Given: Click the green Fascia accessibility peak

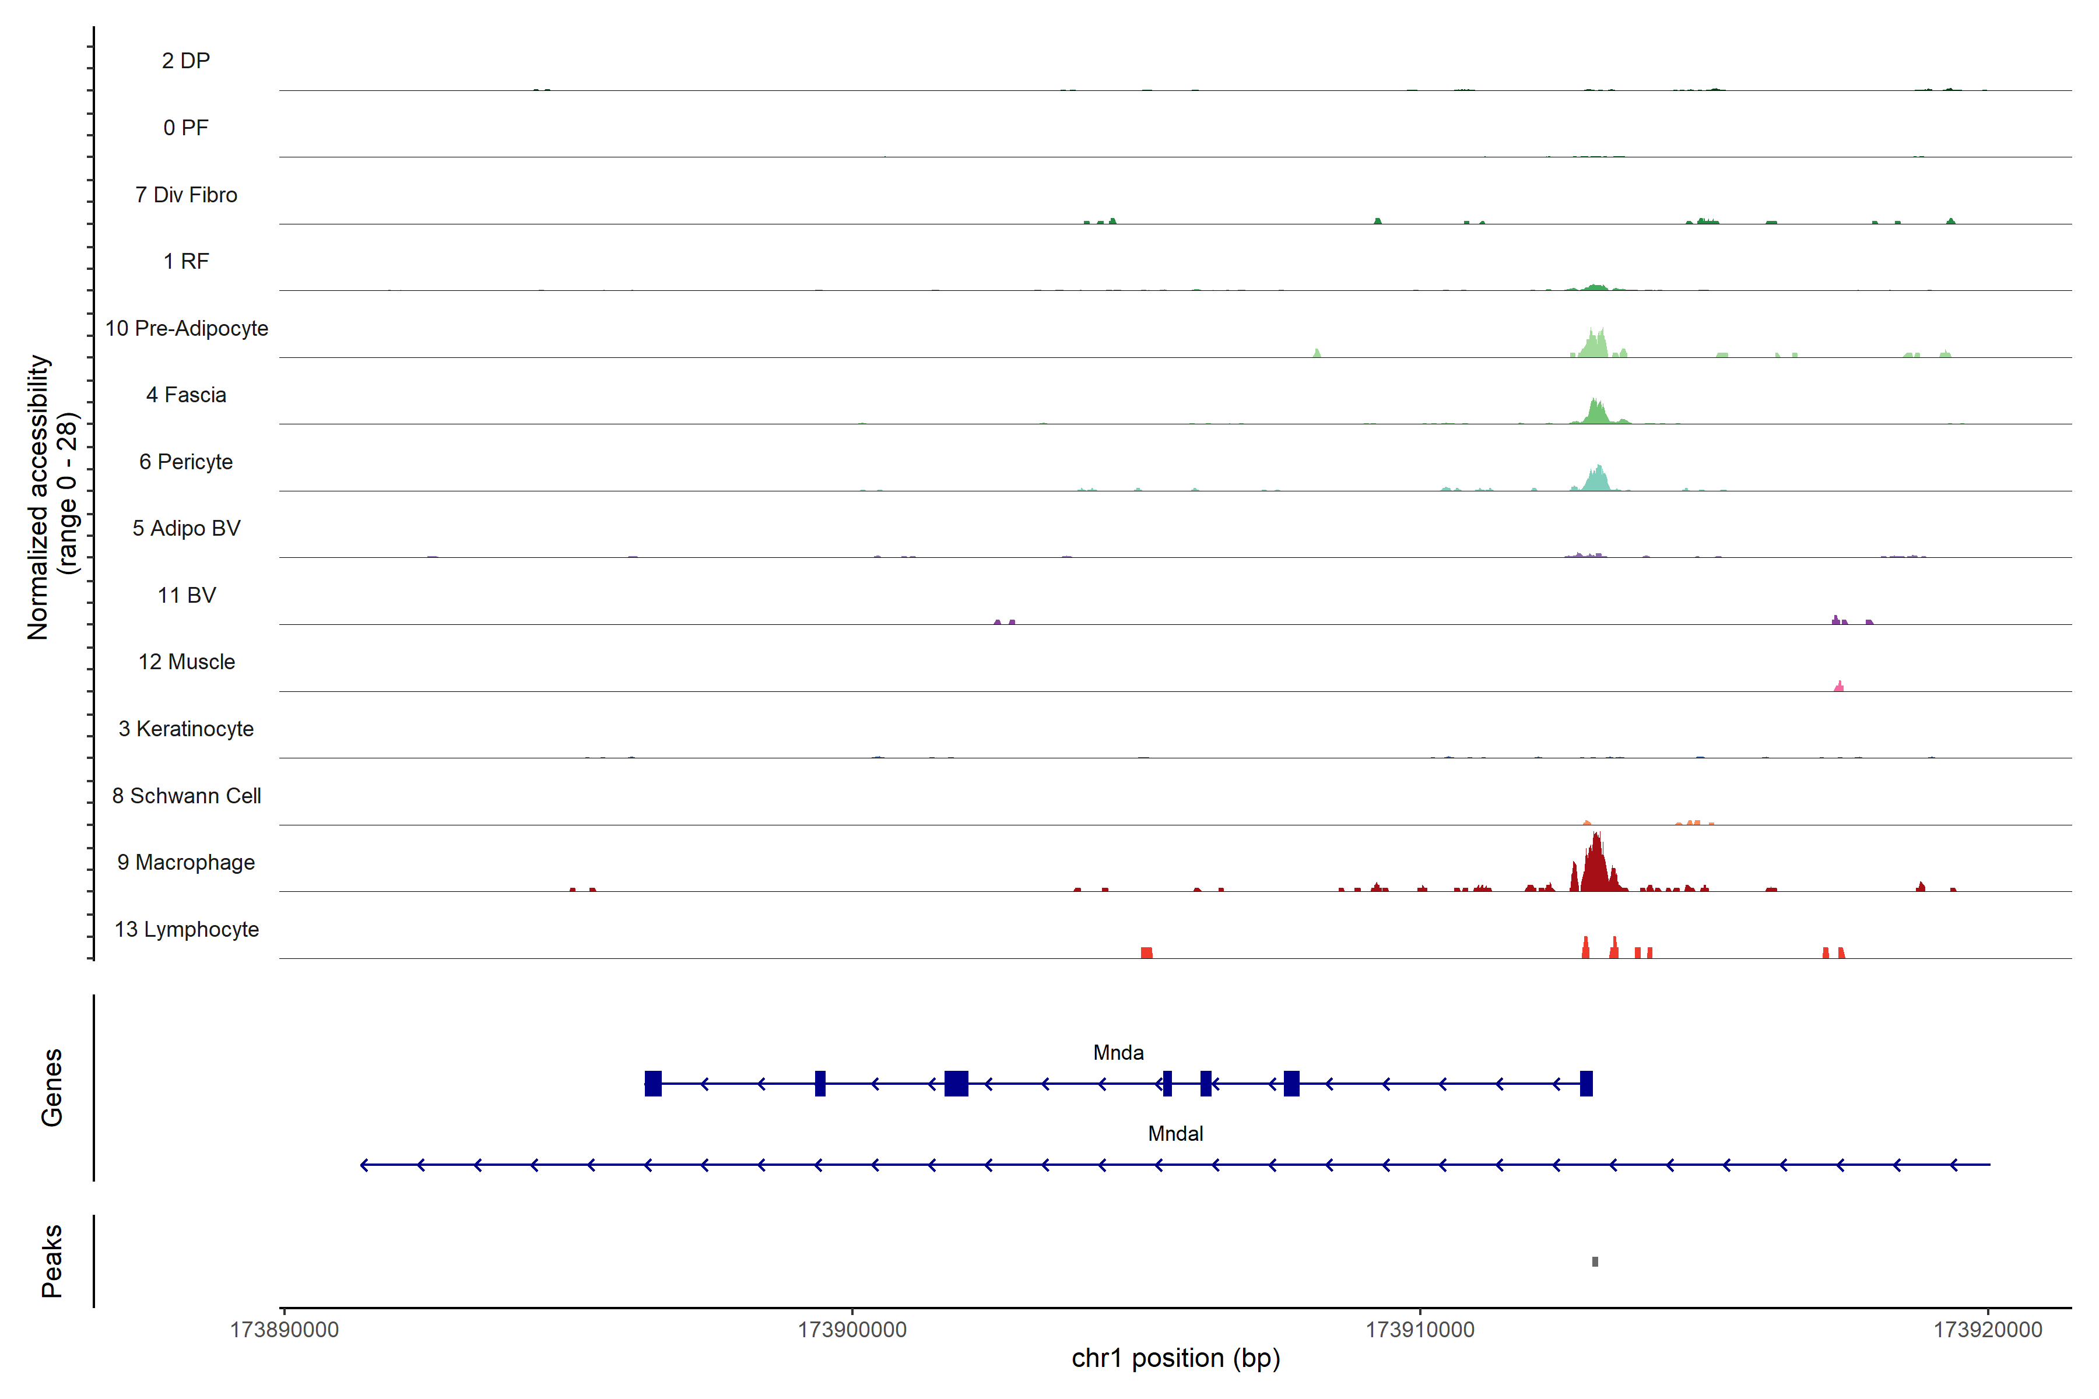Looking at the screenshot, I should [1596, 414].
